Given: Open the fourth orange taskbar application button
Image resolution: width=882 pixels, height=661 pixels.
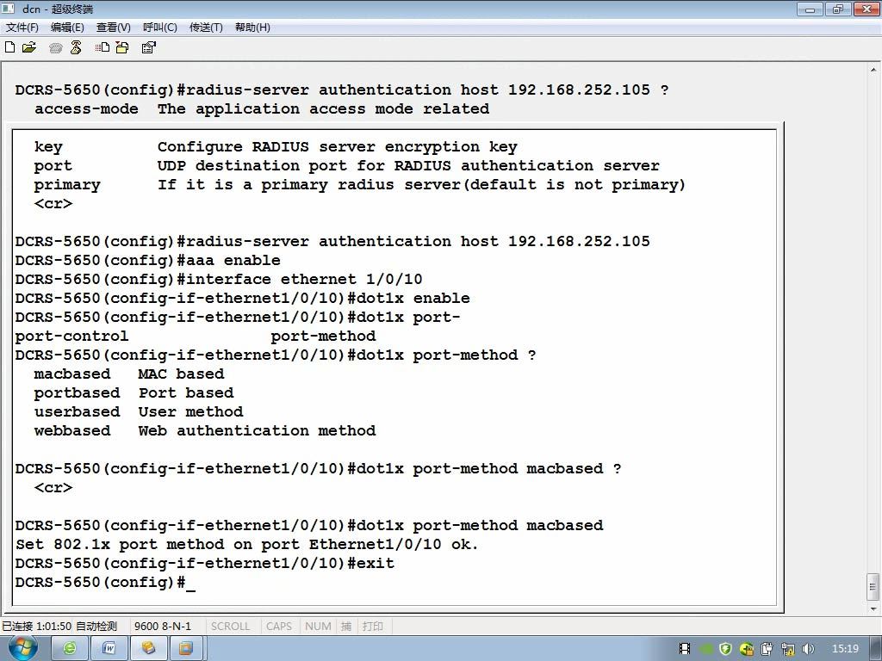Looking at the screenshot, I should point(186,649).
